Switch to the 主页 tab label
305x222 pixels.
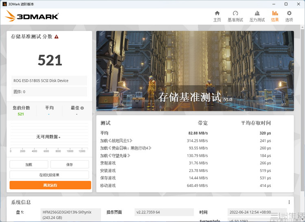(217, 20)
